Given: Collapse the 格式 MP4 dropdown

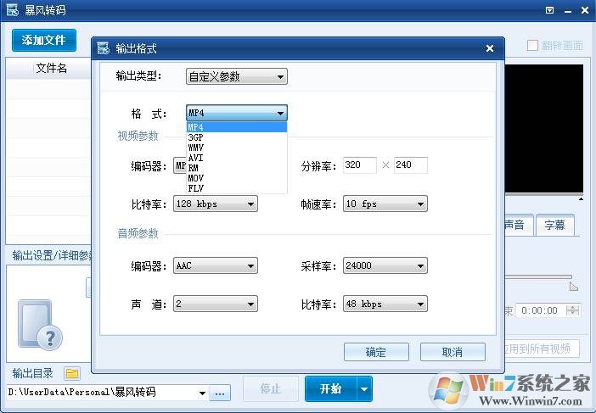Looking at the screenshot, I should click(236, 113).
